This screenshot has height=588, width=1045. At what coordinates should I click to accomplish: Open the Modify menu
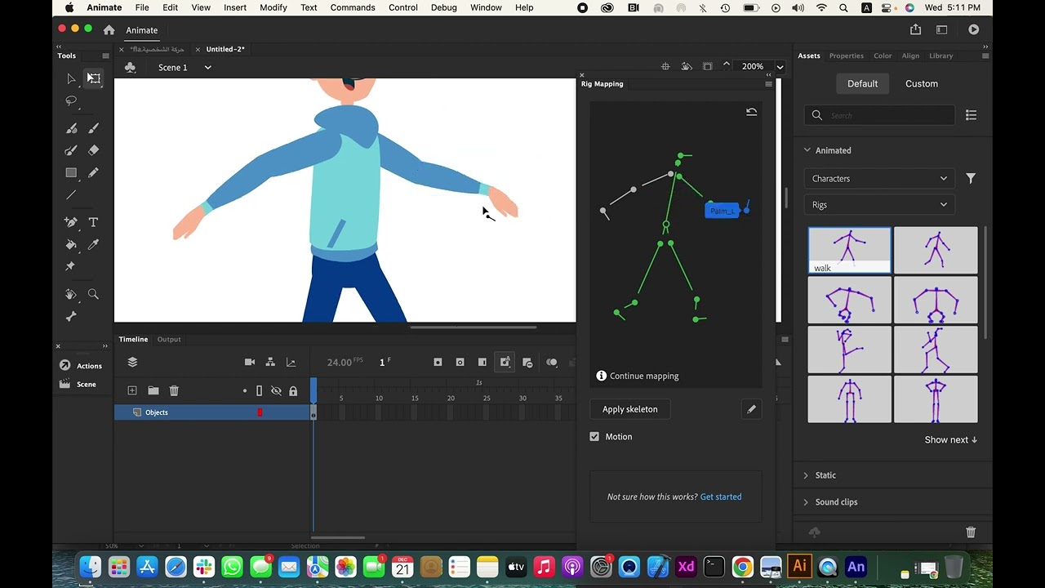pos(273,7)
